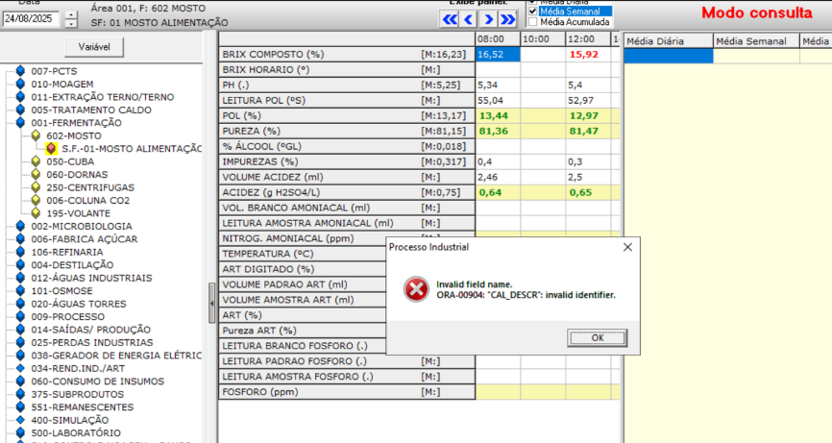Viewport: 832px width, 443px height.
Task: Decrease the date with the down spinner
Action: pyautogui.click(x=71, y=23)
